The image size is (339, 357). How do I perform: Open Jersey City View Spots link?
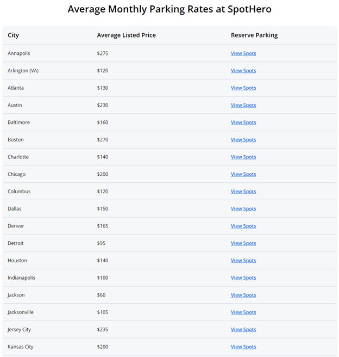[243, 329]
